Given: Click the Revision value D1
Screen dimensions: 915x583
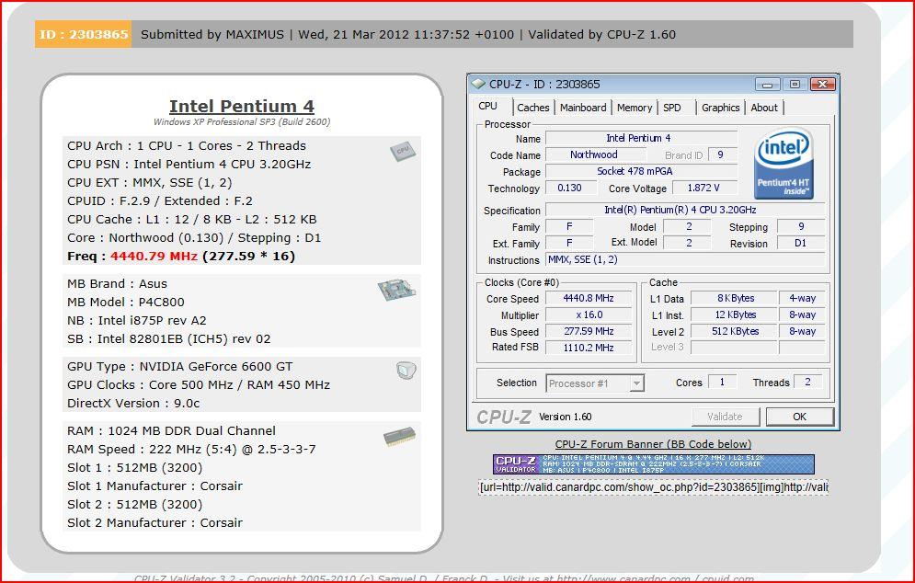Looking at the screenshot, I should coord(801,244).
